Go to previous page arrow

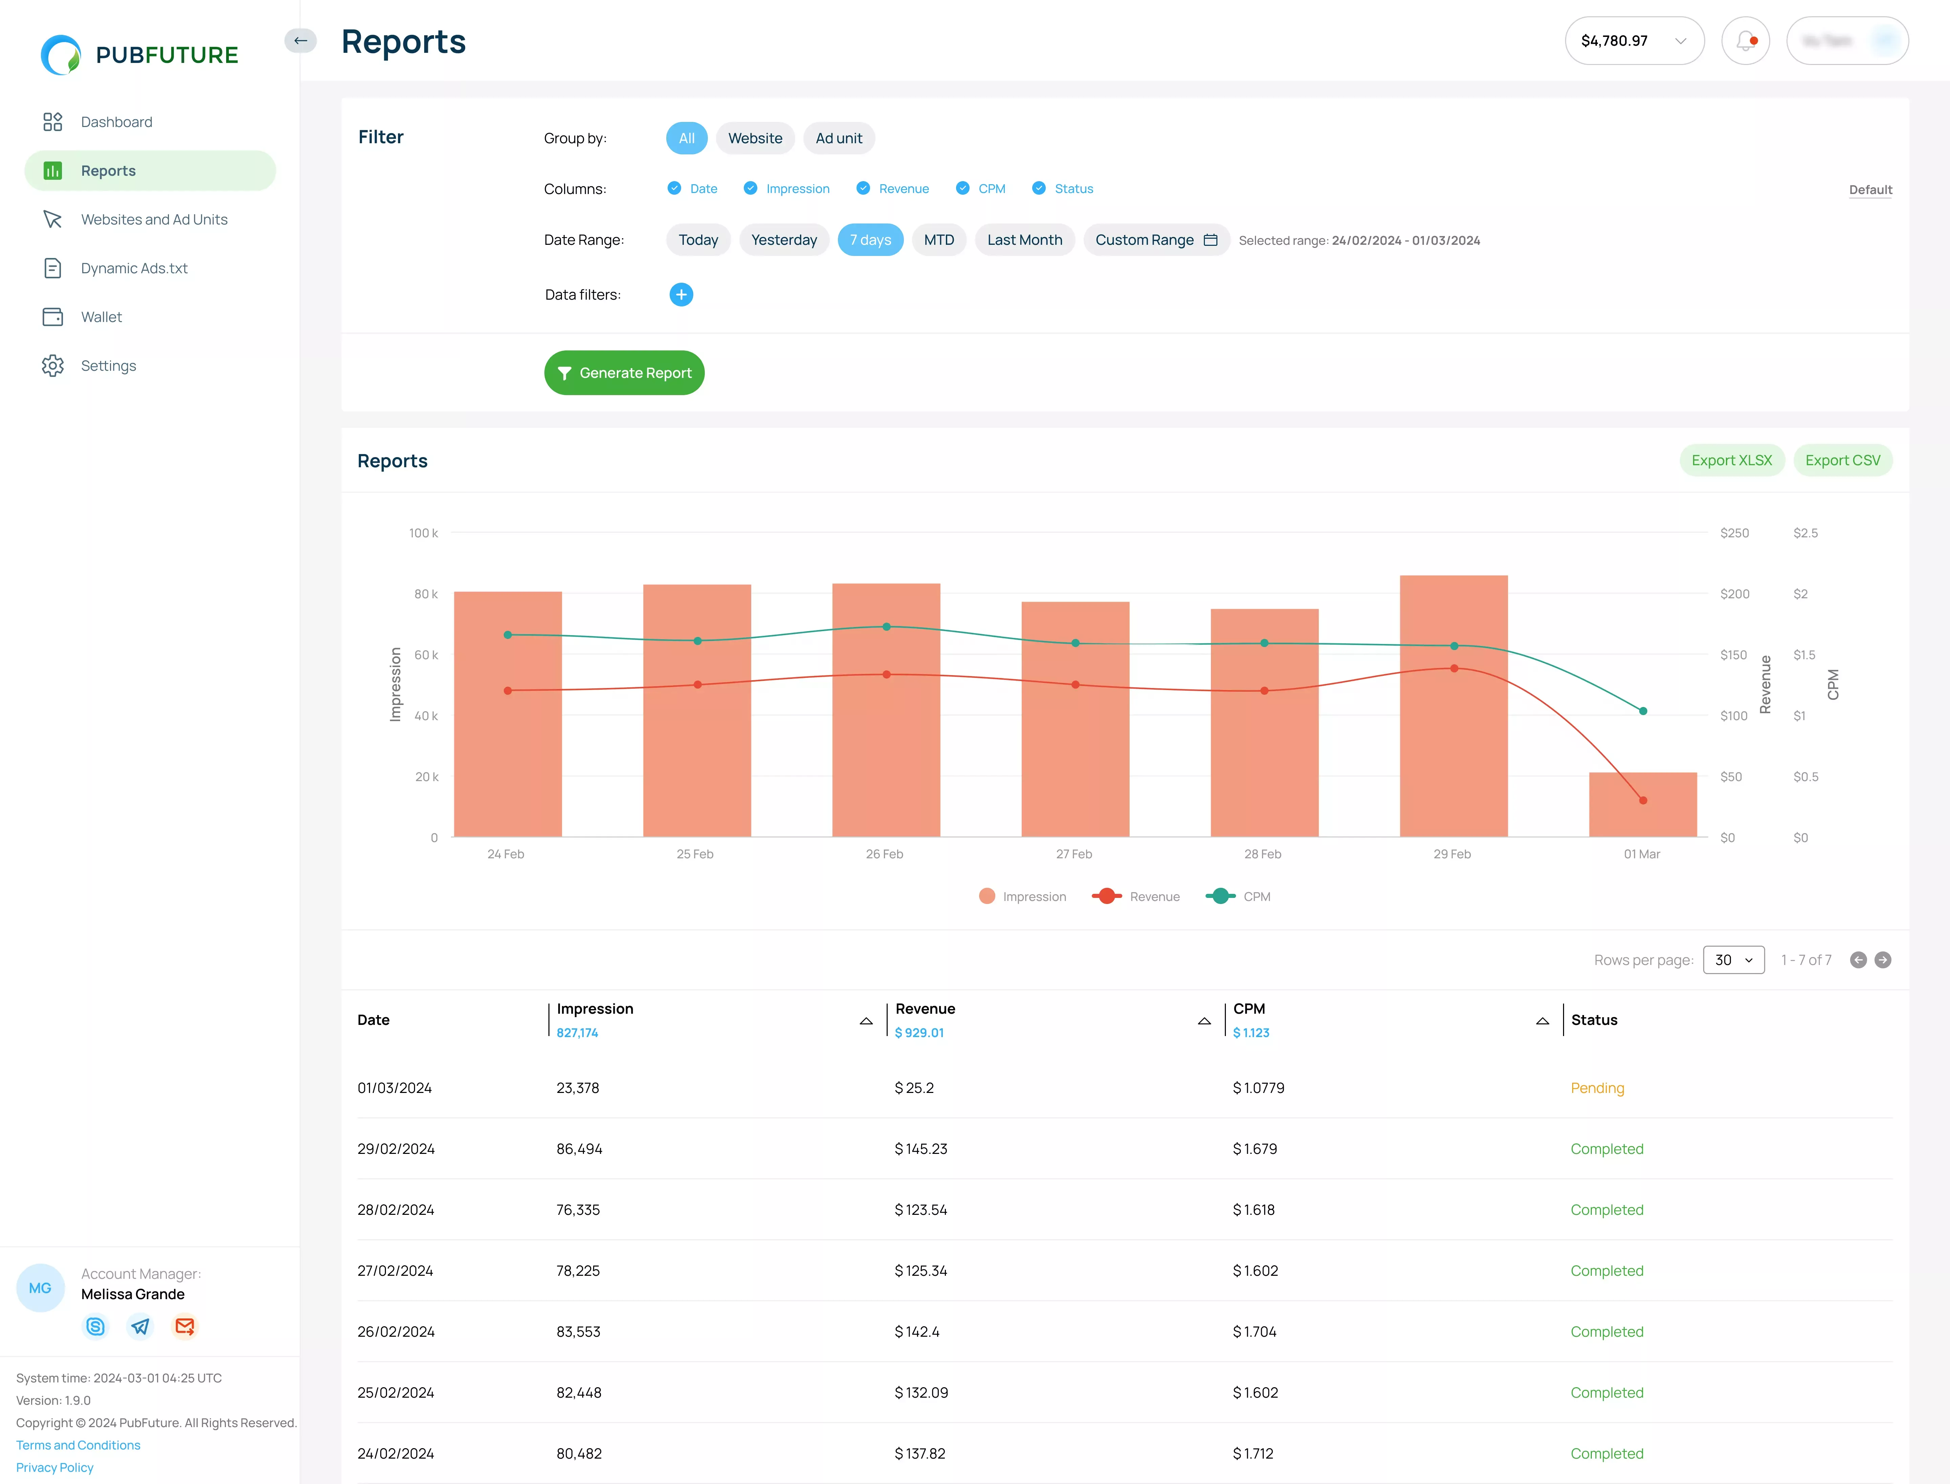click(x=1858, y=960)
